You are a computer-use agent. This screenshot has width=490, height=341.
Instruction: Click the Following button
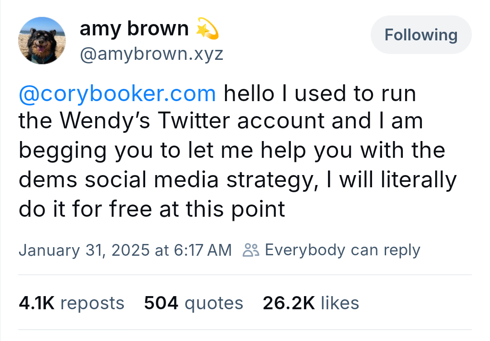point(421,34)
